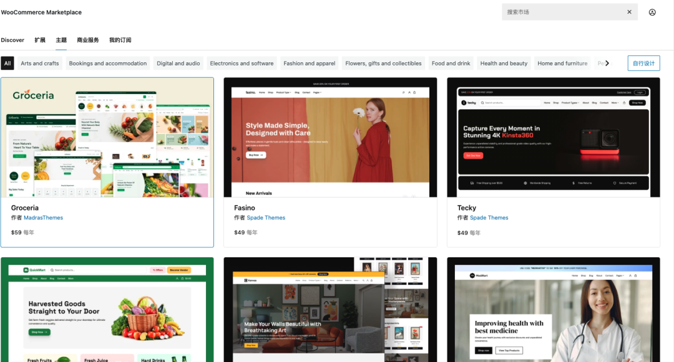The width and height of the screenshot is (674, 362).
Task: Open the 我的订阅 tab
Action: (x=120, y=40)
